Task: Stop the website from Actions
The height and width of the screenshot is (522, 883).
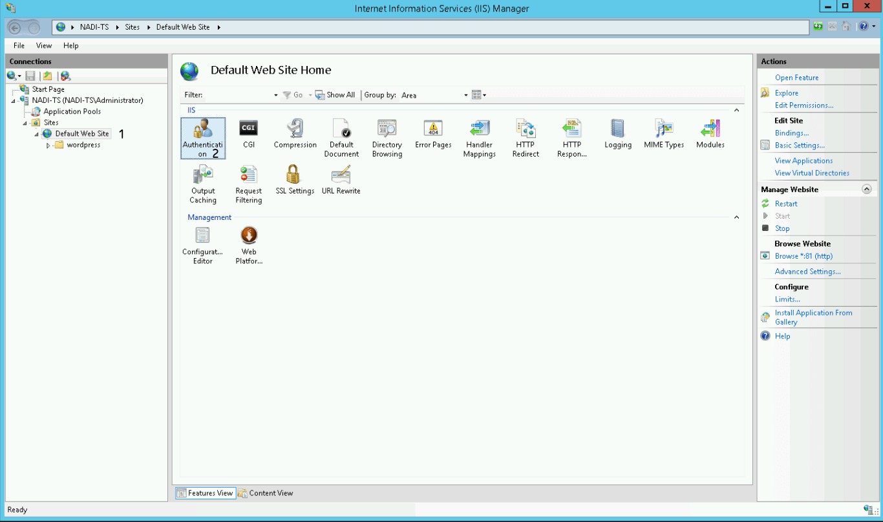Action: pos(782,228)
